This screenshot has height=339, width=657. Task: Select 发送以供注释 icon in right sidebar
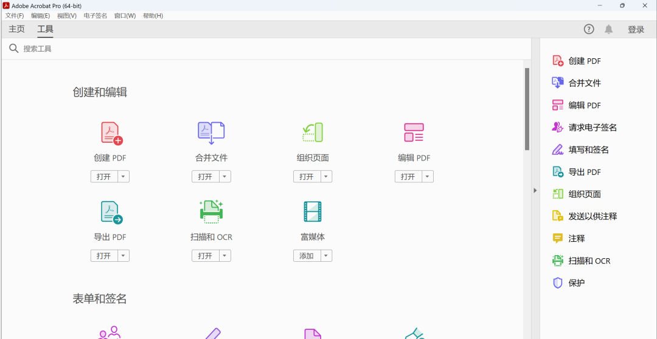tap(558, 216)
